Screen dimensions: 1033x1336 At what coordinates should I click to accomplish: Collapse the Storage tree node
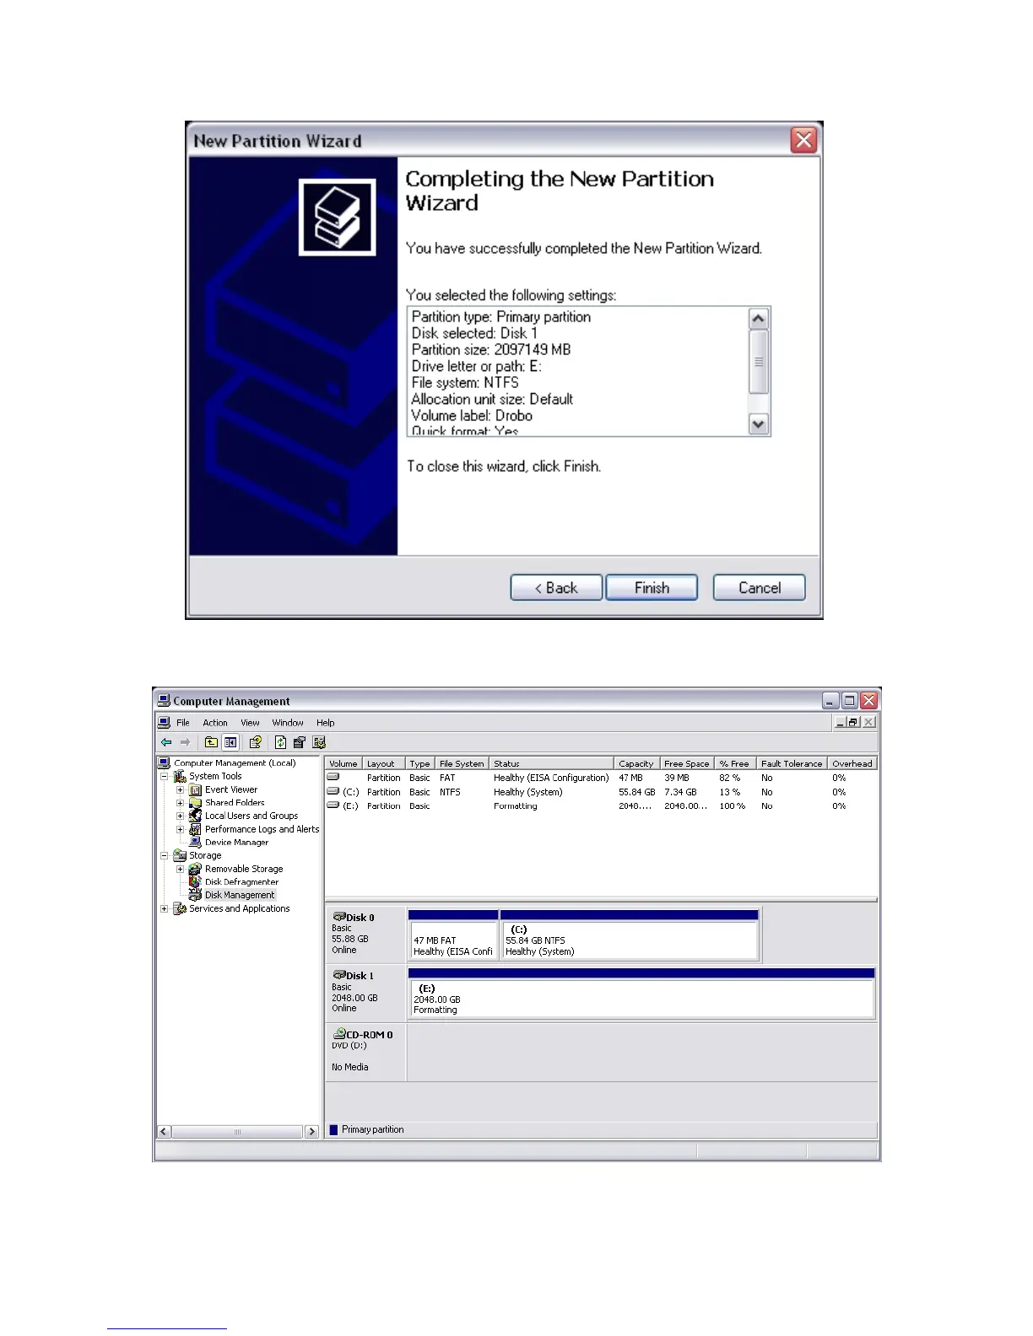click(x=165, y=855)
